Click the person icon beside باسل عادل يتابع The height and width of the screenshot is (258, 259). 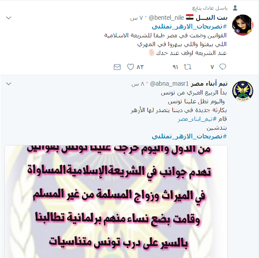[235, 8]
